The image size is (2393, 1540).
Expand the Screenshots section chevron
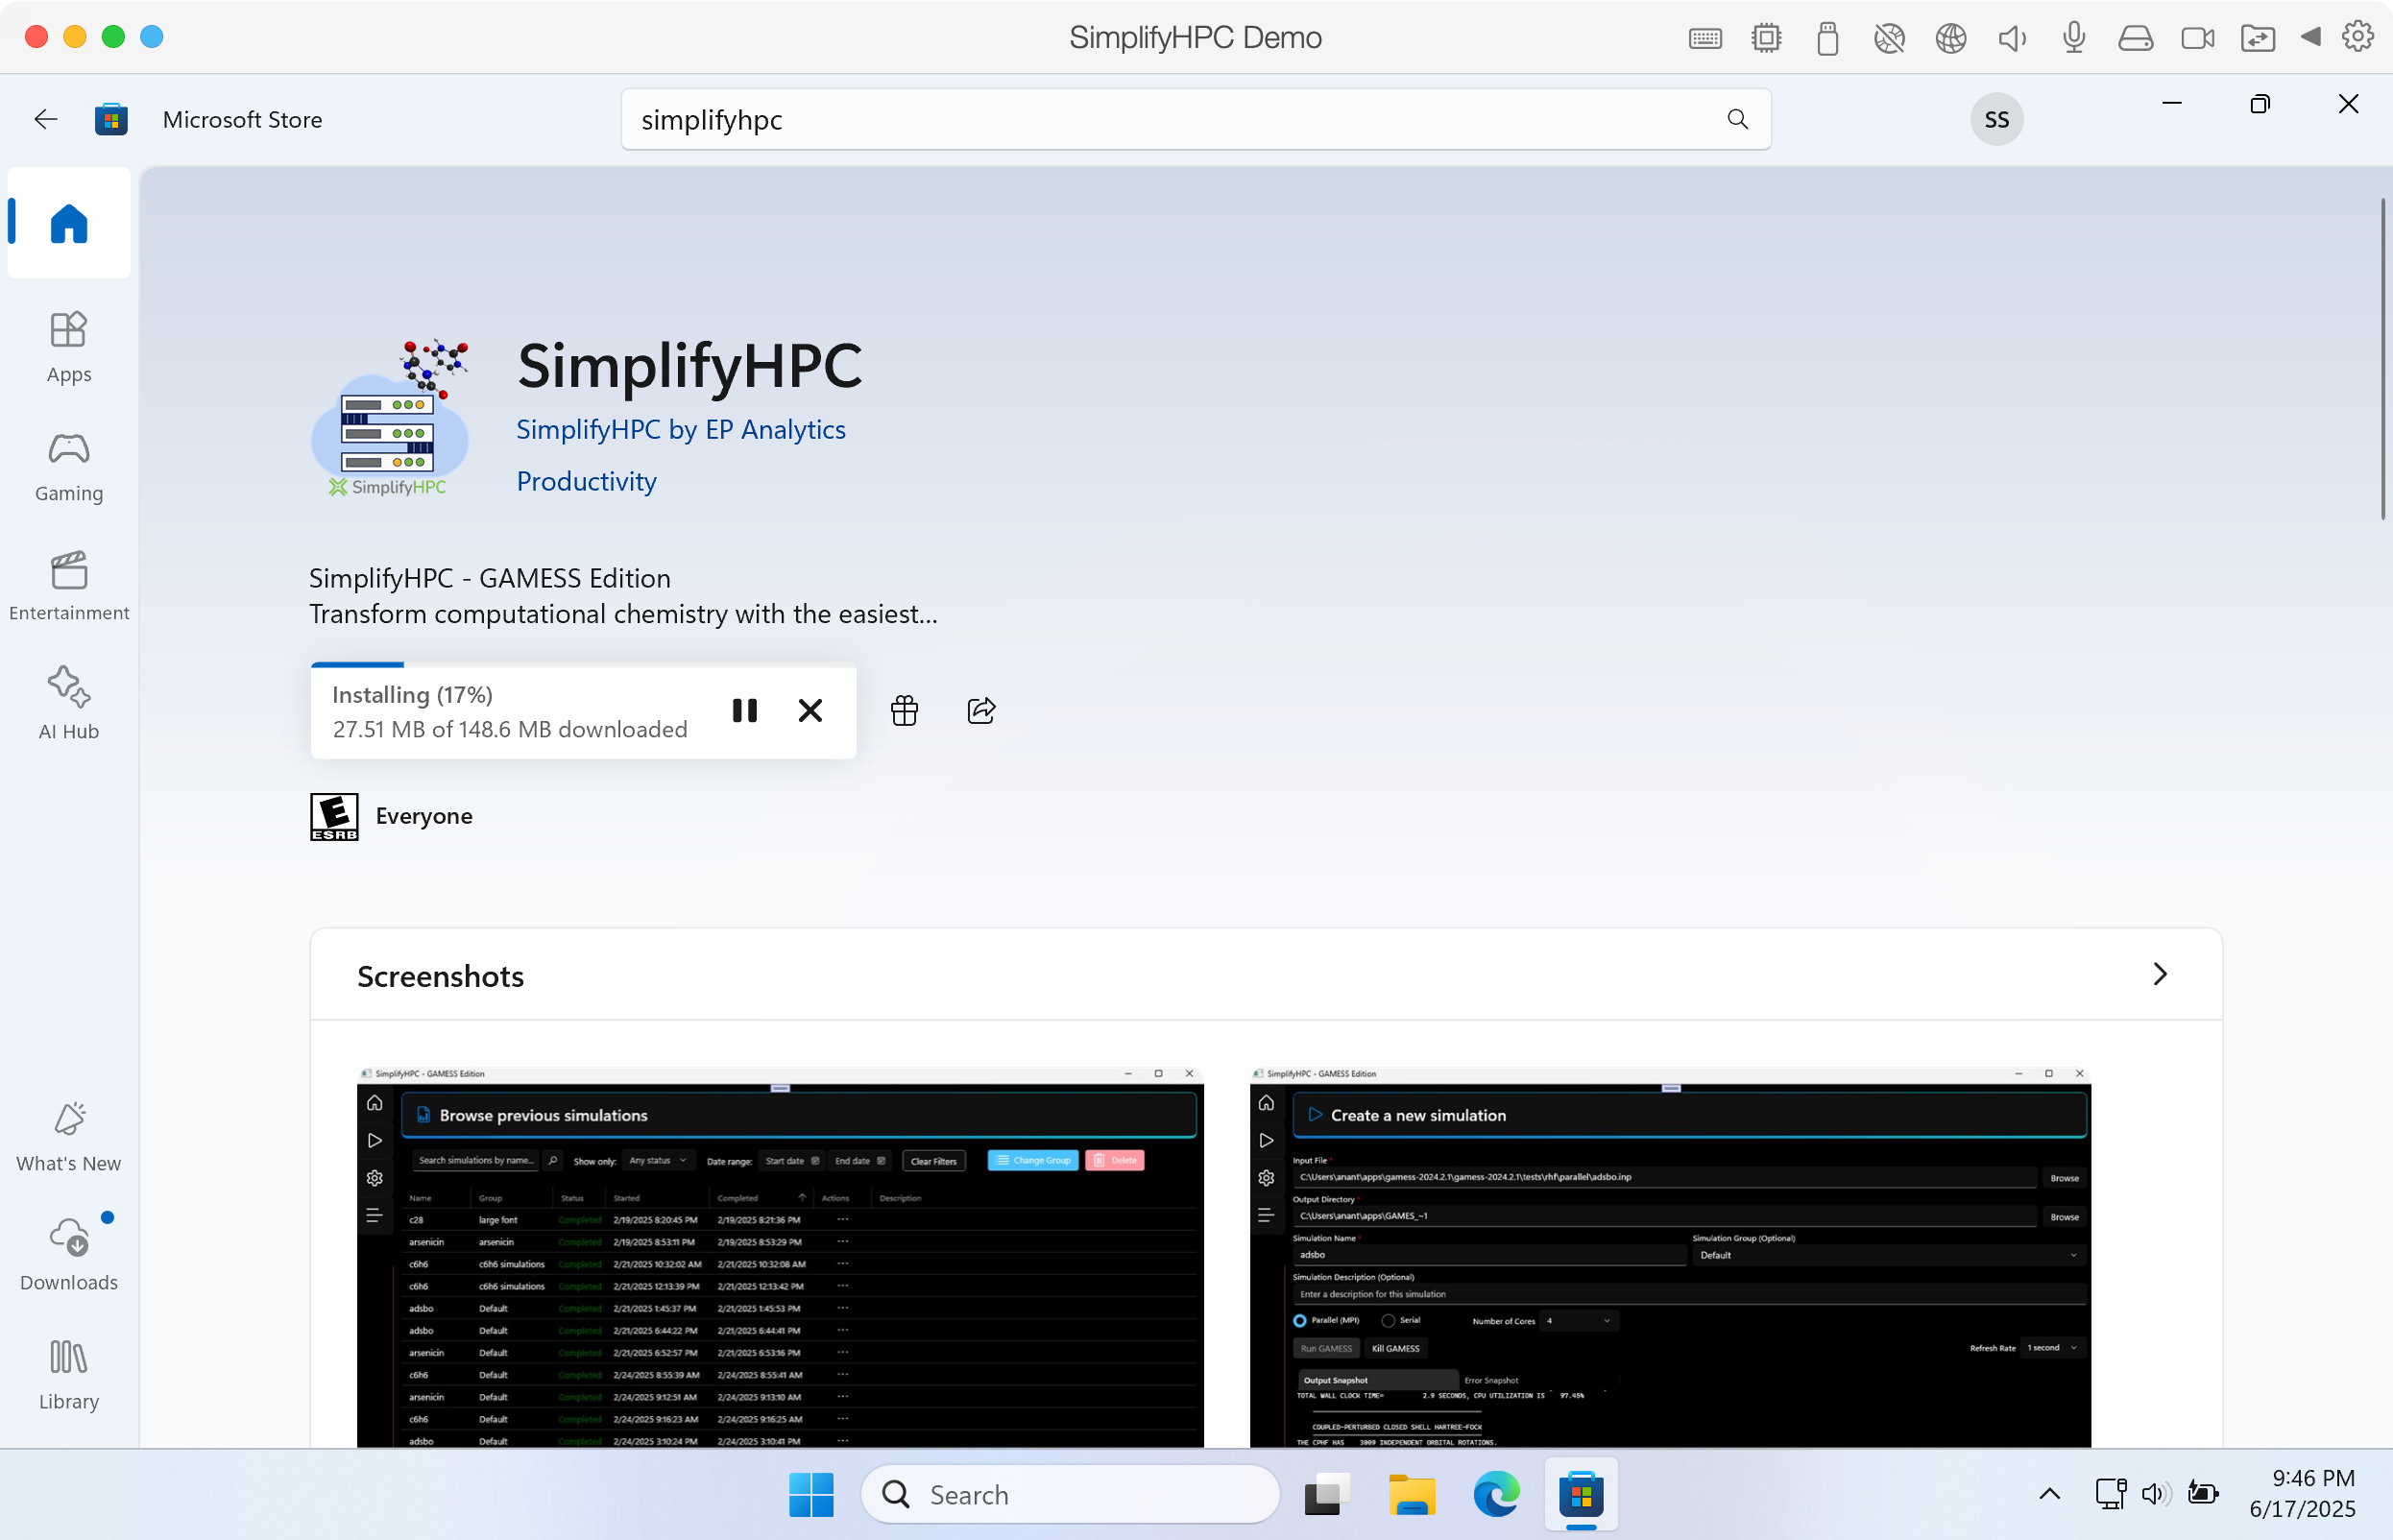coord(2159,974)
